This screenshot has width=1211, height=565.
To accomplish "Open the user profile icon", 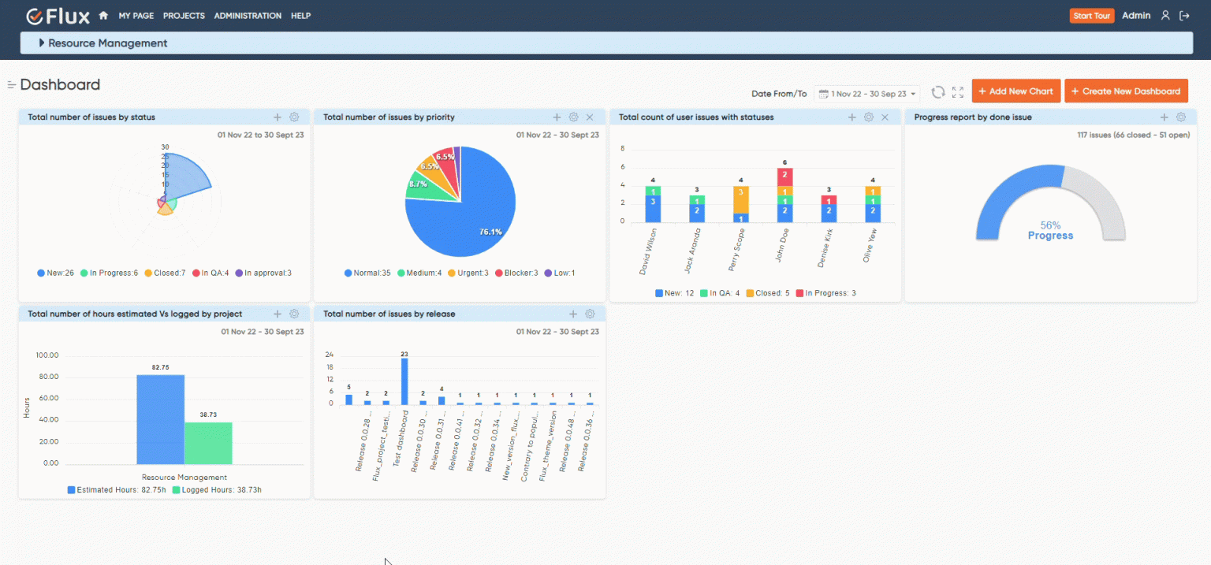I will click(x=1166, y=15).
